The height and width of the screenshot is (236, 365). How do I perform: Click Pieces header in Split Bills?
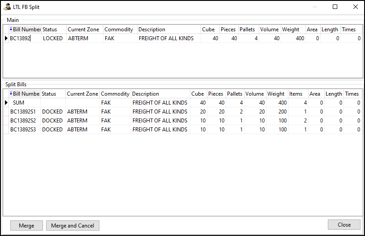click(216, 94)
